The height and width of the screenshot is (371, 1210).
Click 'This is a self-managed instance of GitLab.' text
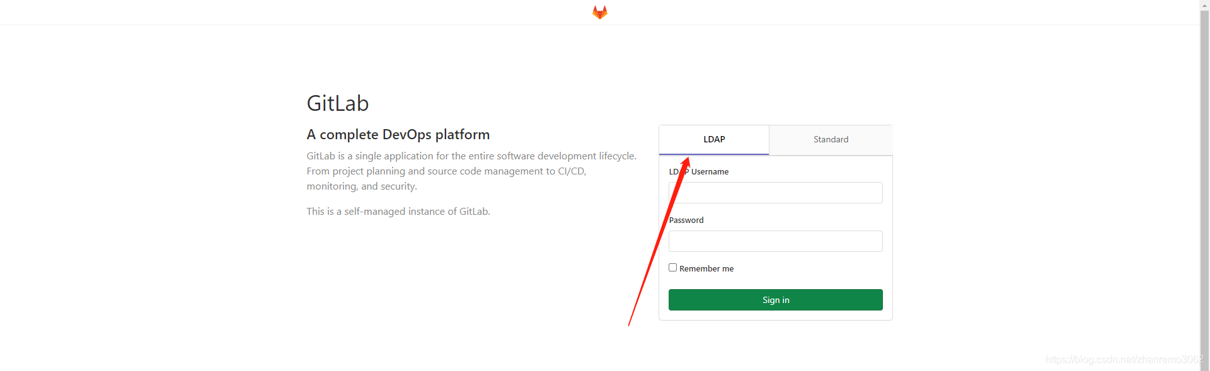(398, 212)
